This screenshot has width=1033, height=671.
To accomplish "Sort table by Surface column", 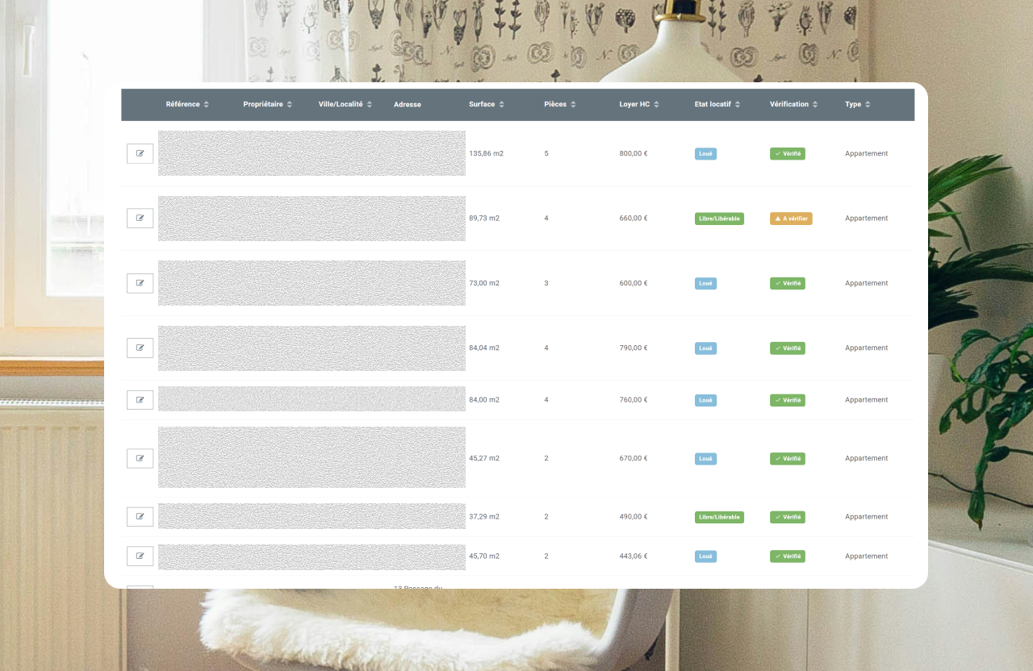I will tap(487, 104).
